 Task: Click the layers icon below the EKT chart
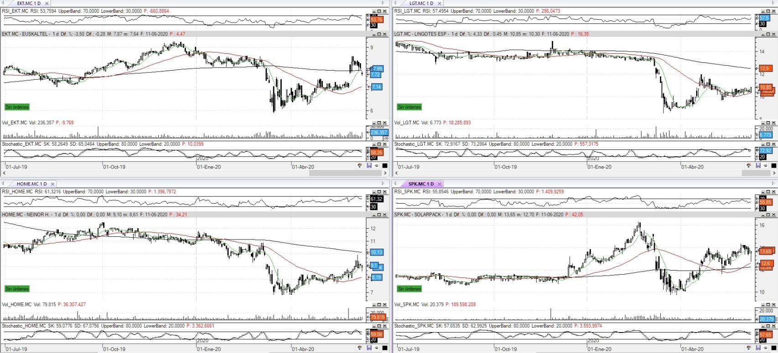click(360, 166)
